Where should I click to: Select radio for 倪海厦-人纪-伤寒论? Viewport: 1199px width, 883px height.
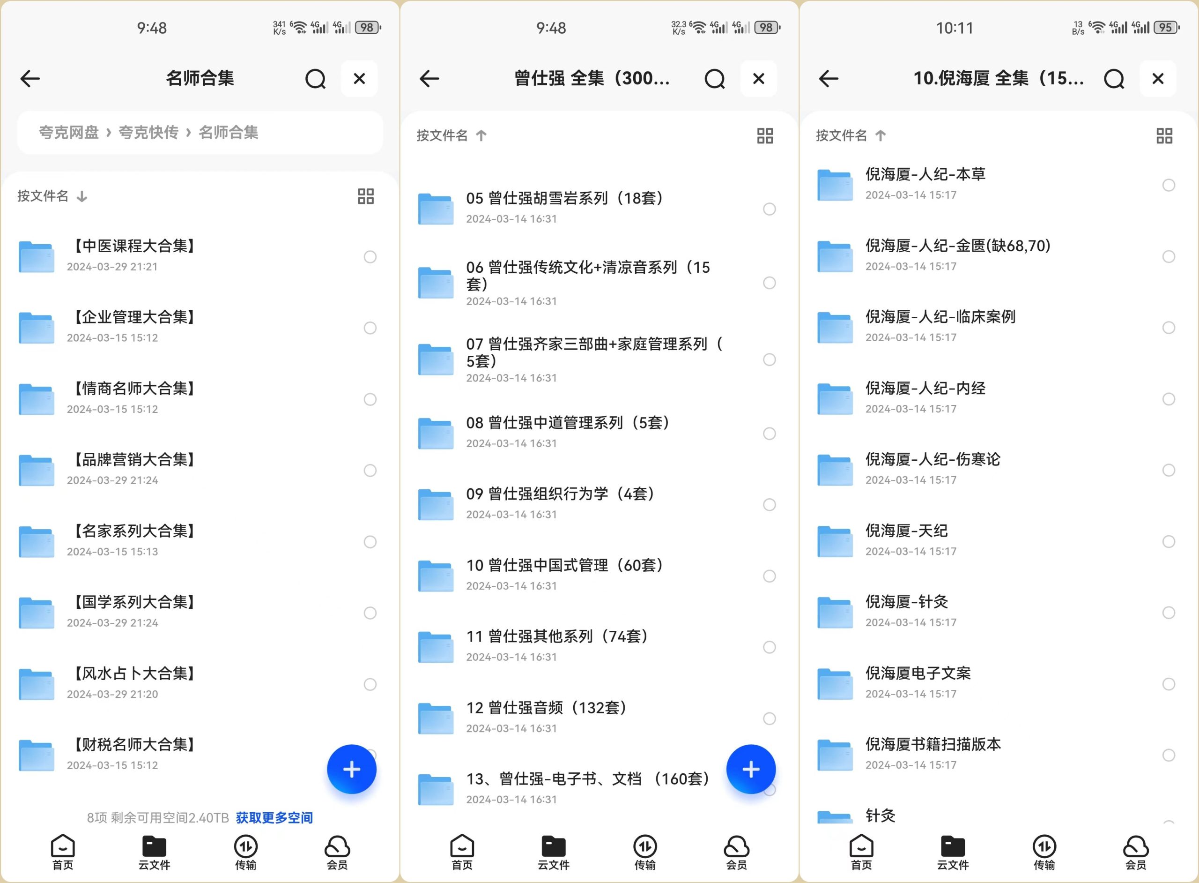click(x=1169, y=470)
